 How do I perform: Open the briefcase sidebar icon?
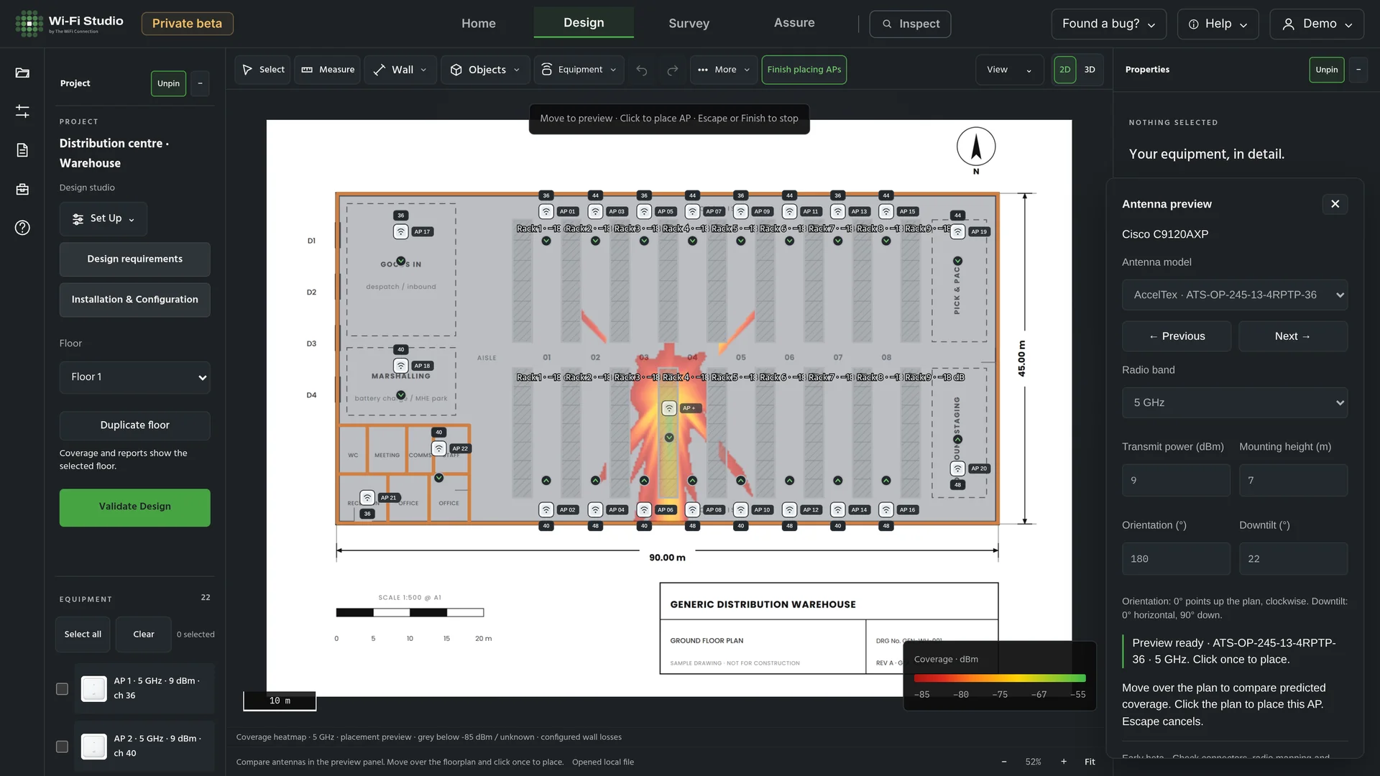click(x=22, y=189)
